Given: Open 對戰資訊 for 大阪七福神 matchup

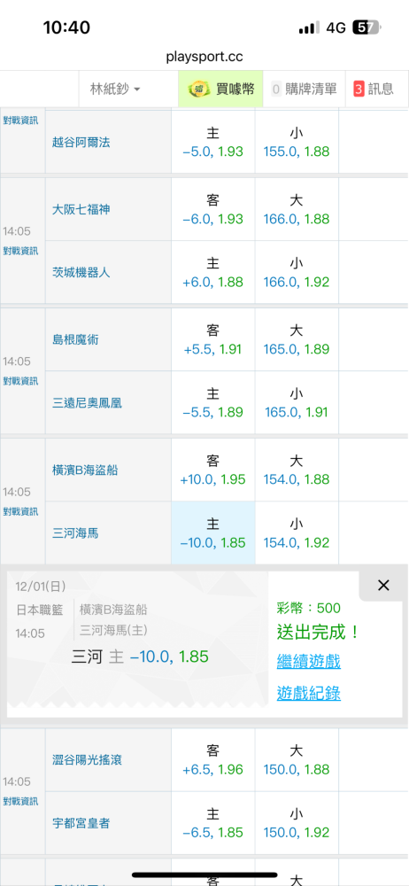Looking at the screenshot, I should 21,251.
